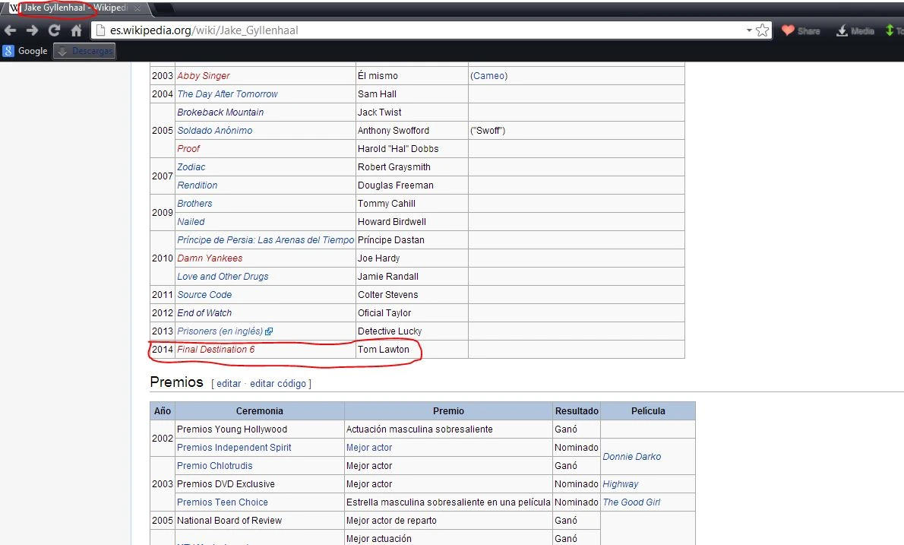This screenshot has height=545, width=904.
Task: Click the Premios section heading
Action: [x=176, y=382]
